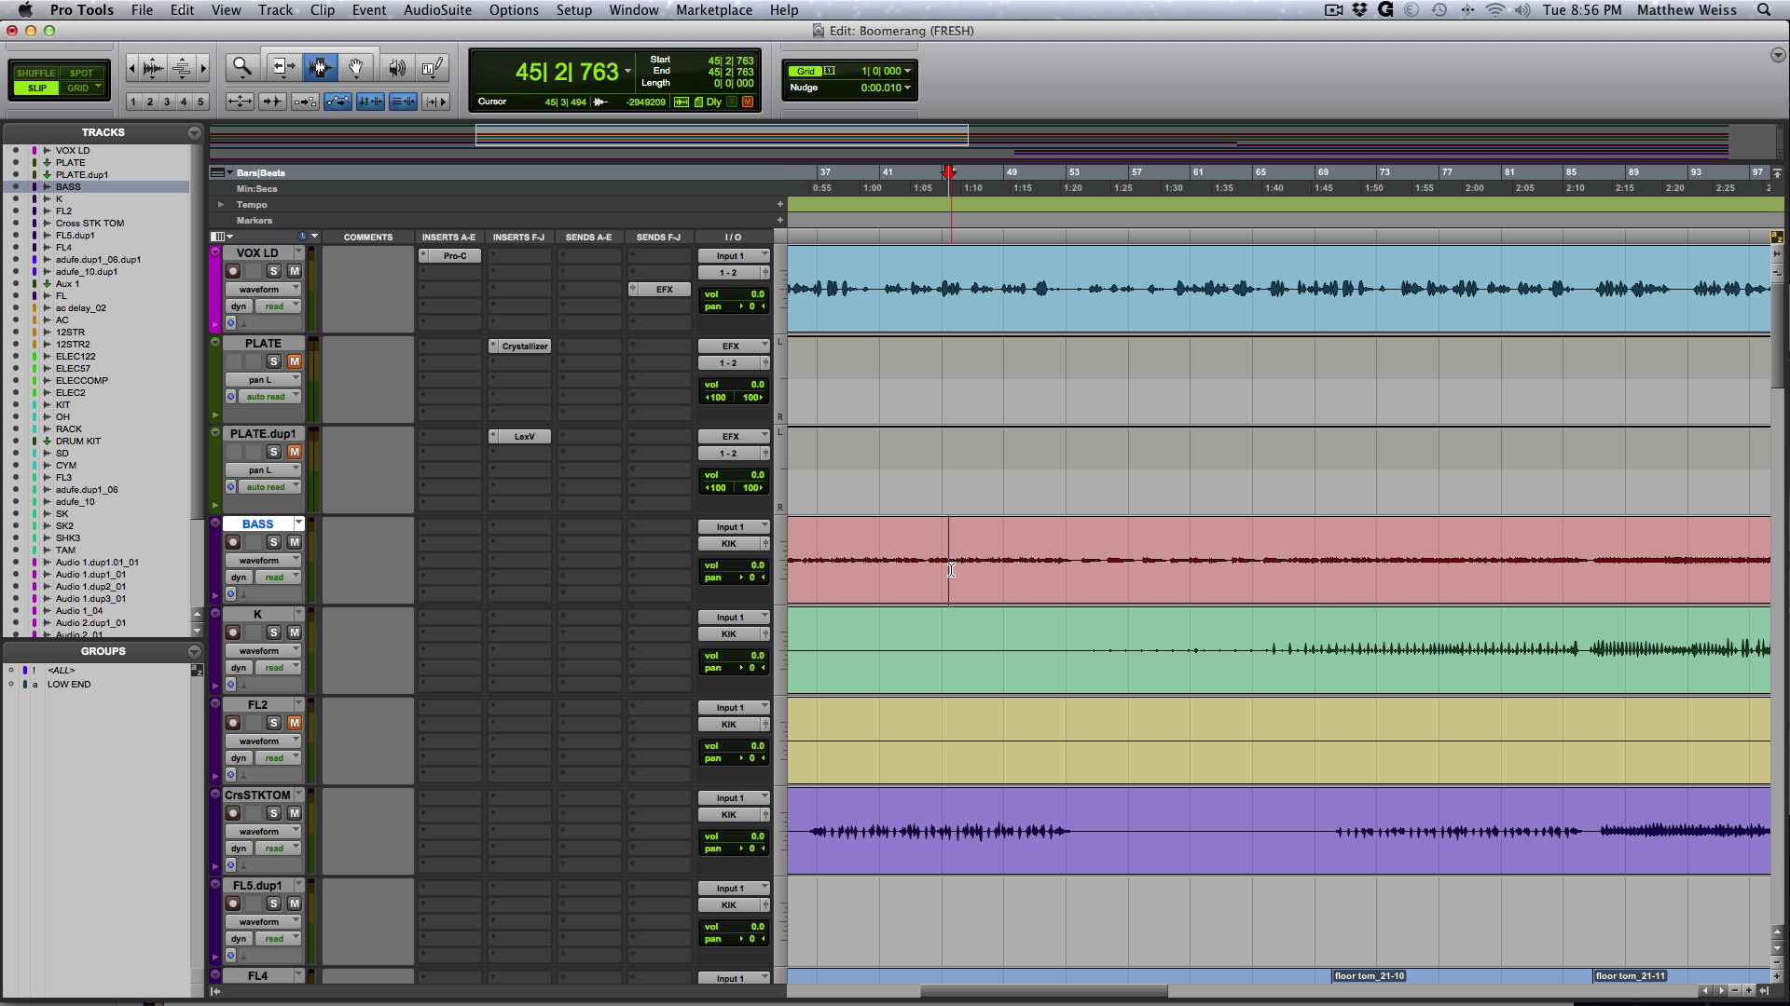Select the Pencil tool
The image size is (1790, 1006).
(432, 67)
